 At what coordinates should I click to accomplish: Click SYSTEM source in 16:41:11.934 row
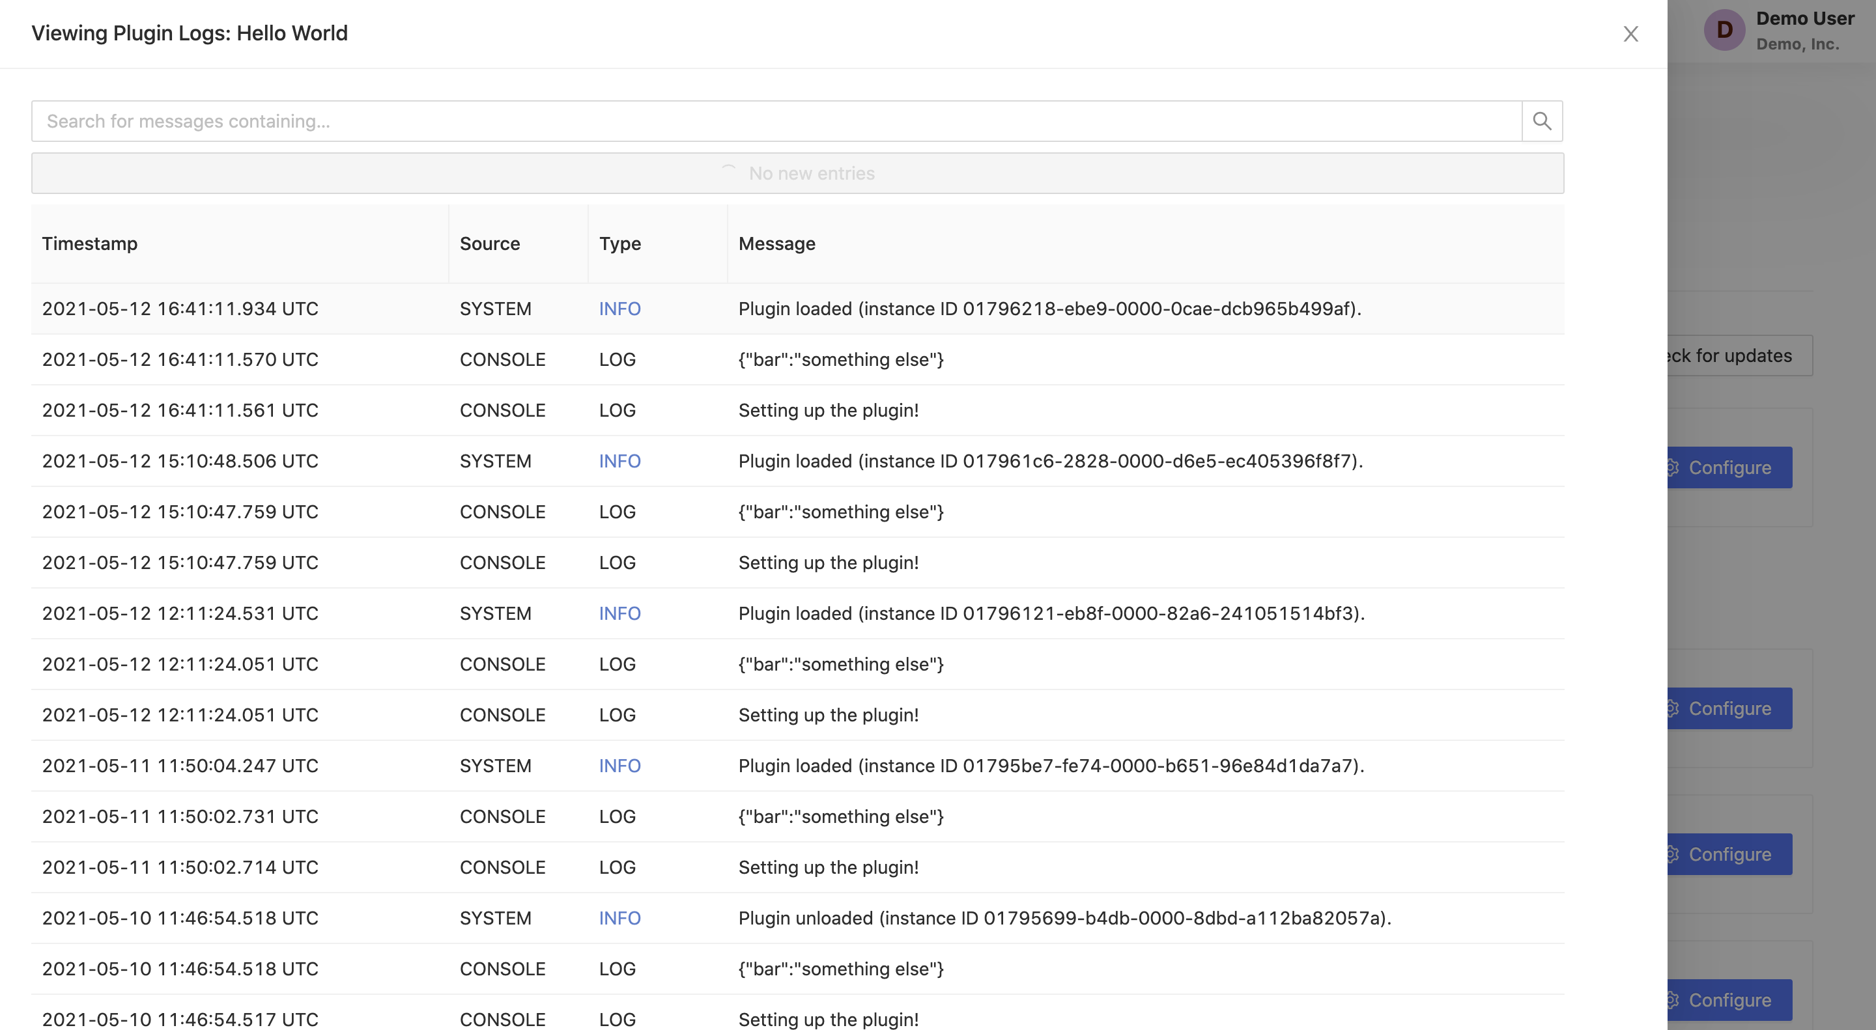(x=495, y=309)
